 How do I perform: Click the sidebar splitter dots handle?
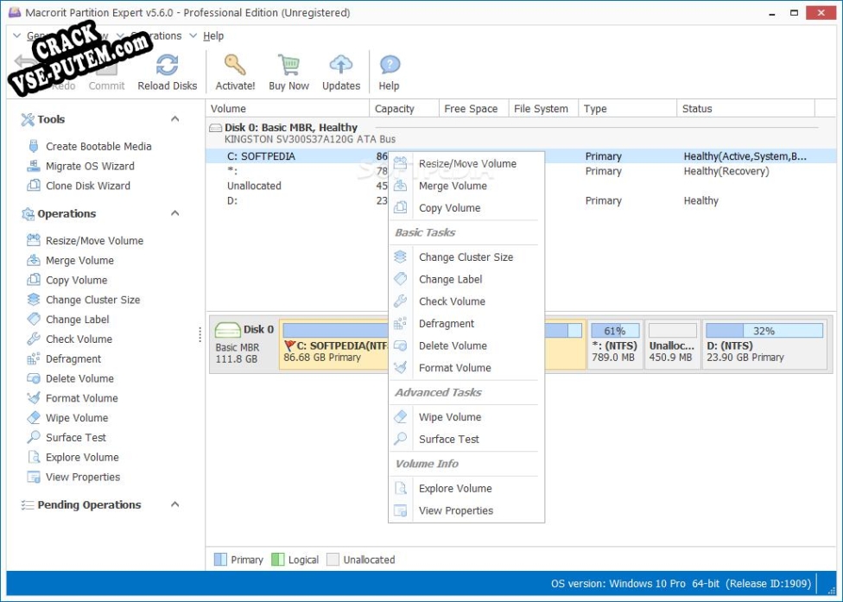click(x=200, y=335)
